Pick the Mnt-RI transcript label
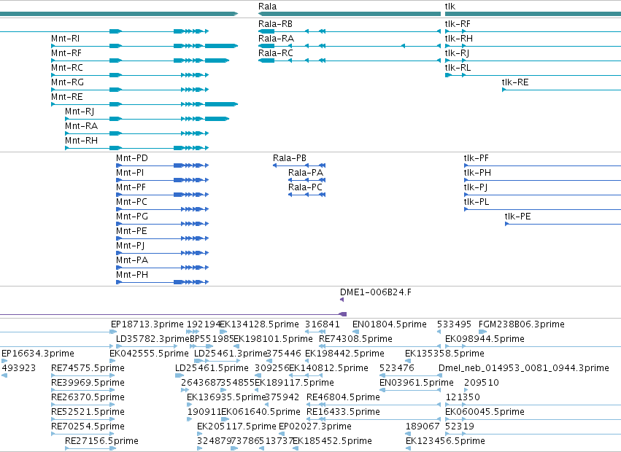Image resolution: width=621 pixels, height=452 pixels. point(66,39)
